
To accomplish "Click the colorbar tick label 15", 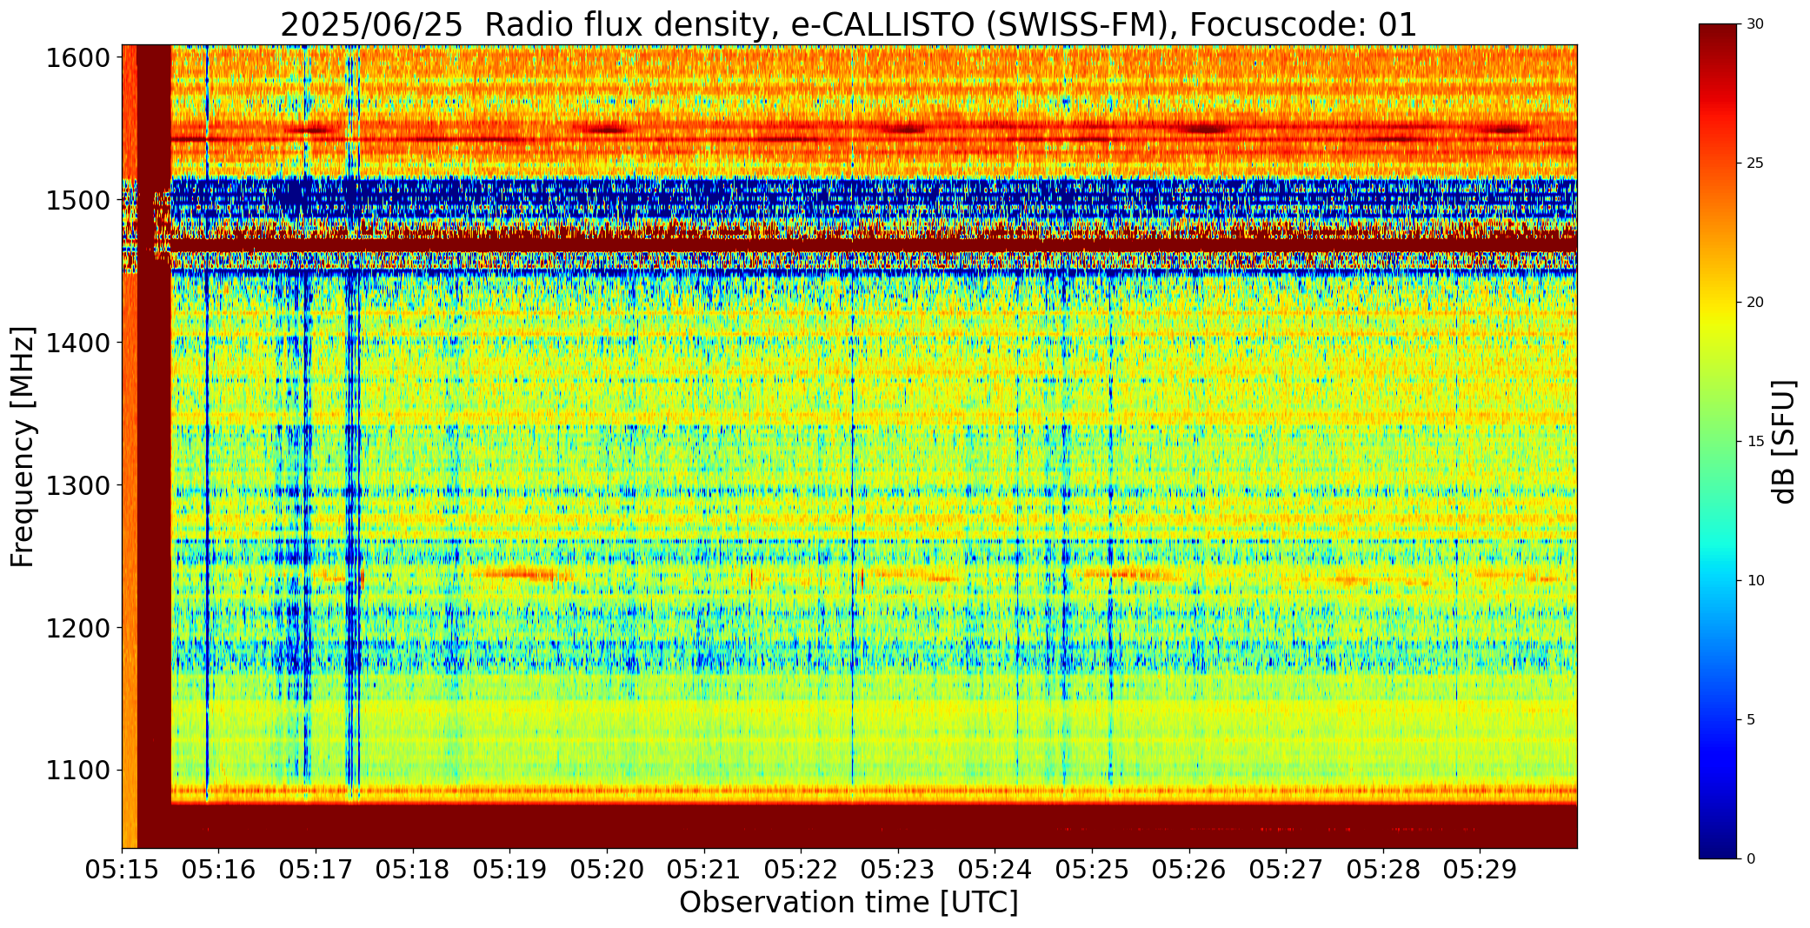I will (1754, 442).
